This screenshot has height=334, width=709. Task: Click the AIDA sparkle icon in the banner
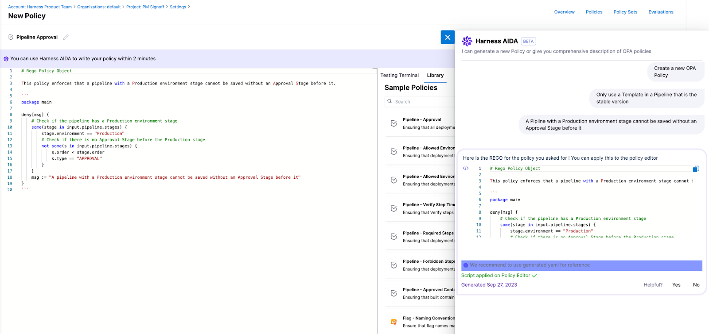(x=6, y=58)
